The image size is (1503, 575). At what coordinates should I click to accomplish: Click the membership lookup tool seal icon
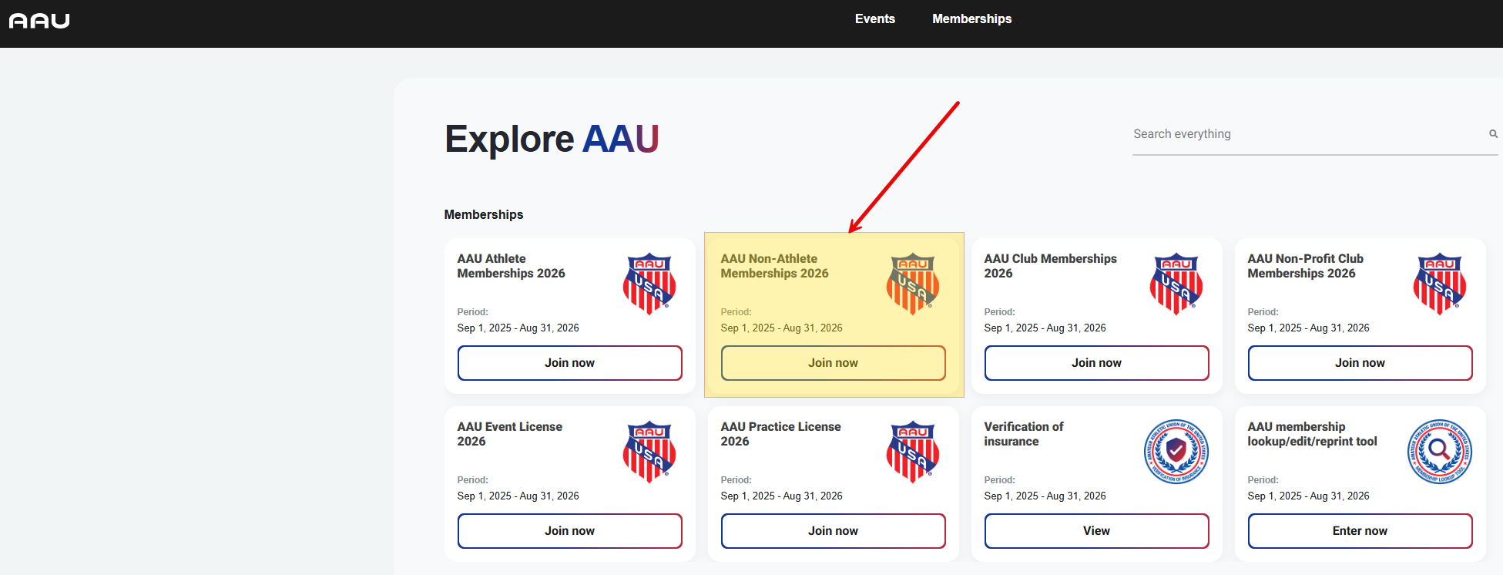point(1440,452)
